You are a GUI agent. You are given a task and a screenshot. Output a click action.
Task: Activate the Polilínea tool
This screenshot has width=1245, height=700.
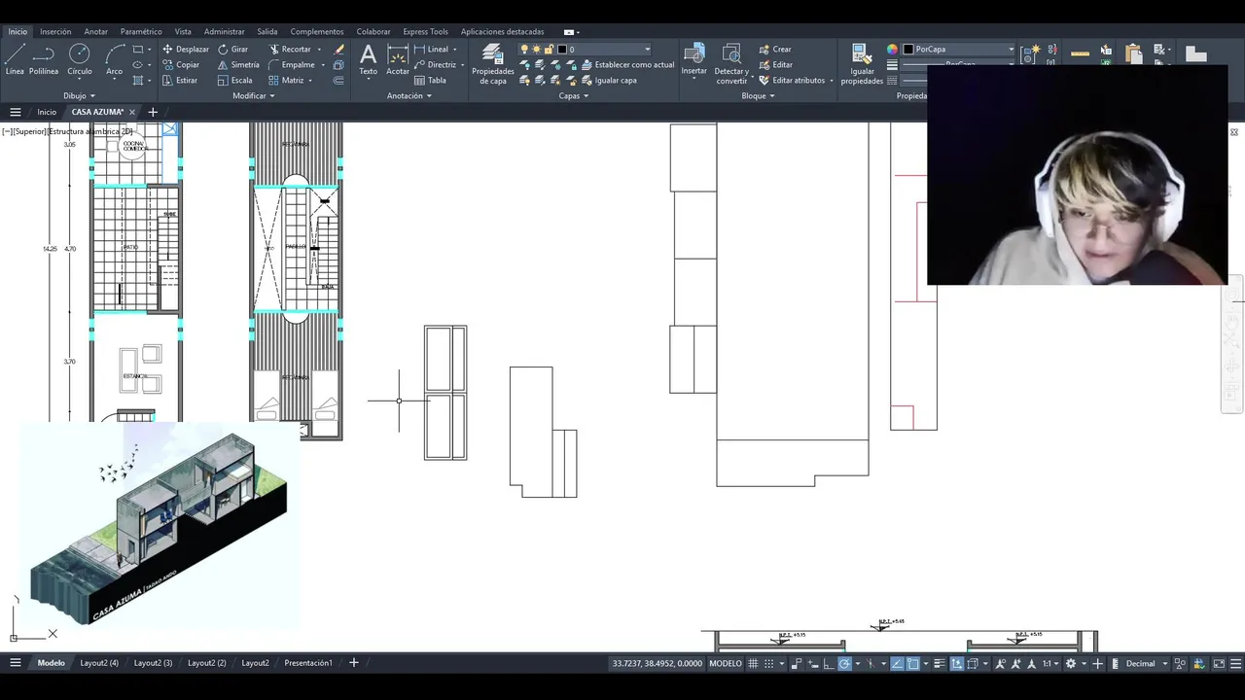[44, 59]
